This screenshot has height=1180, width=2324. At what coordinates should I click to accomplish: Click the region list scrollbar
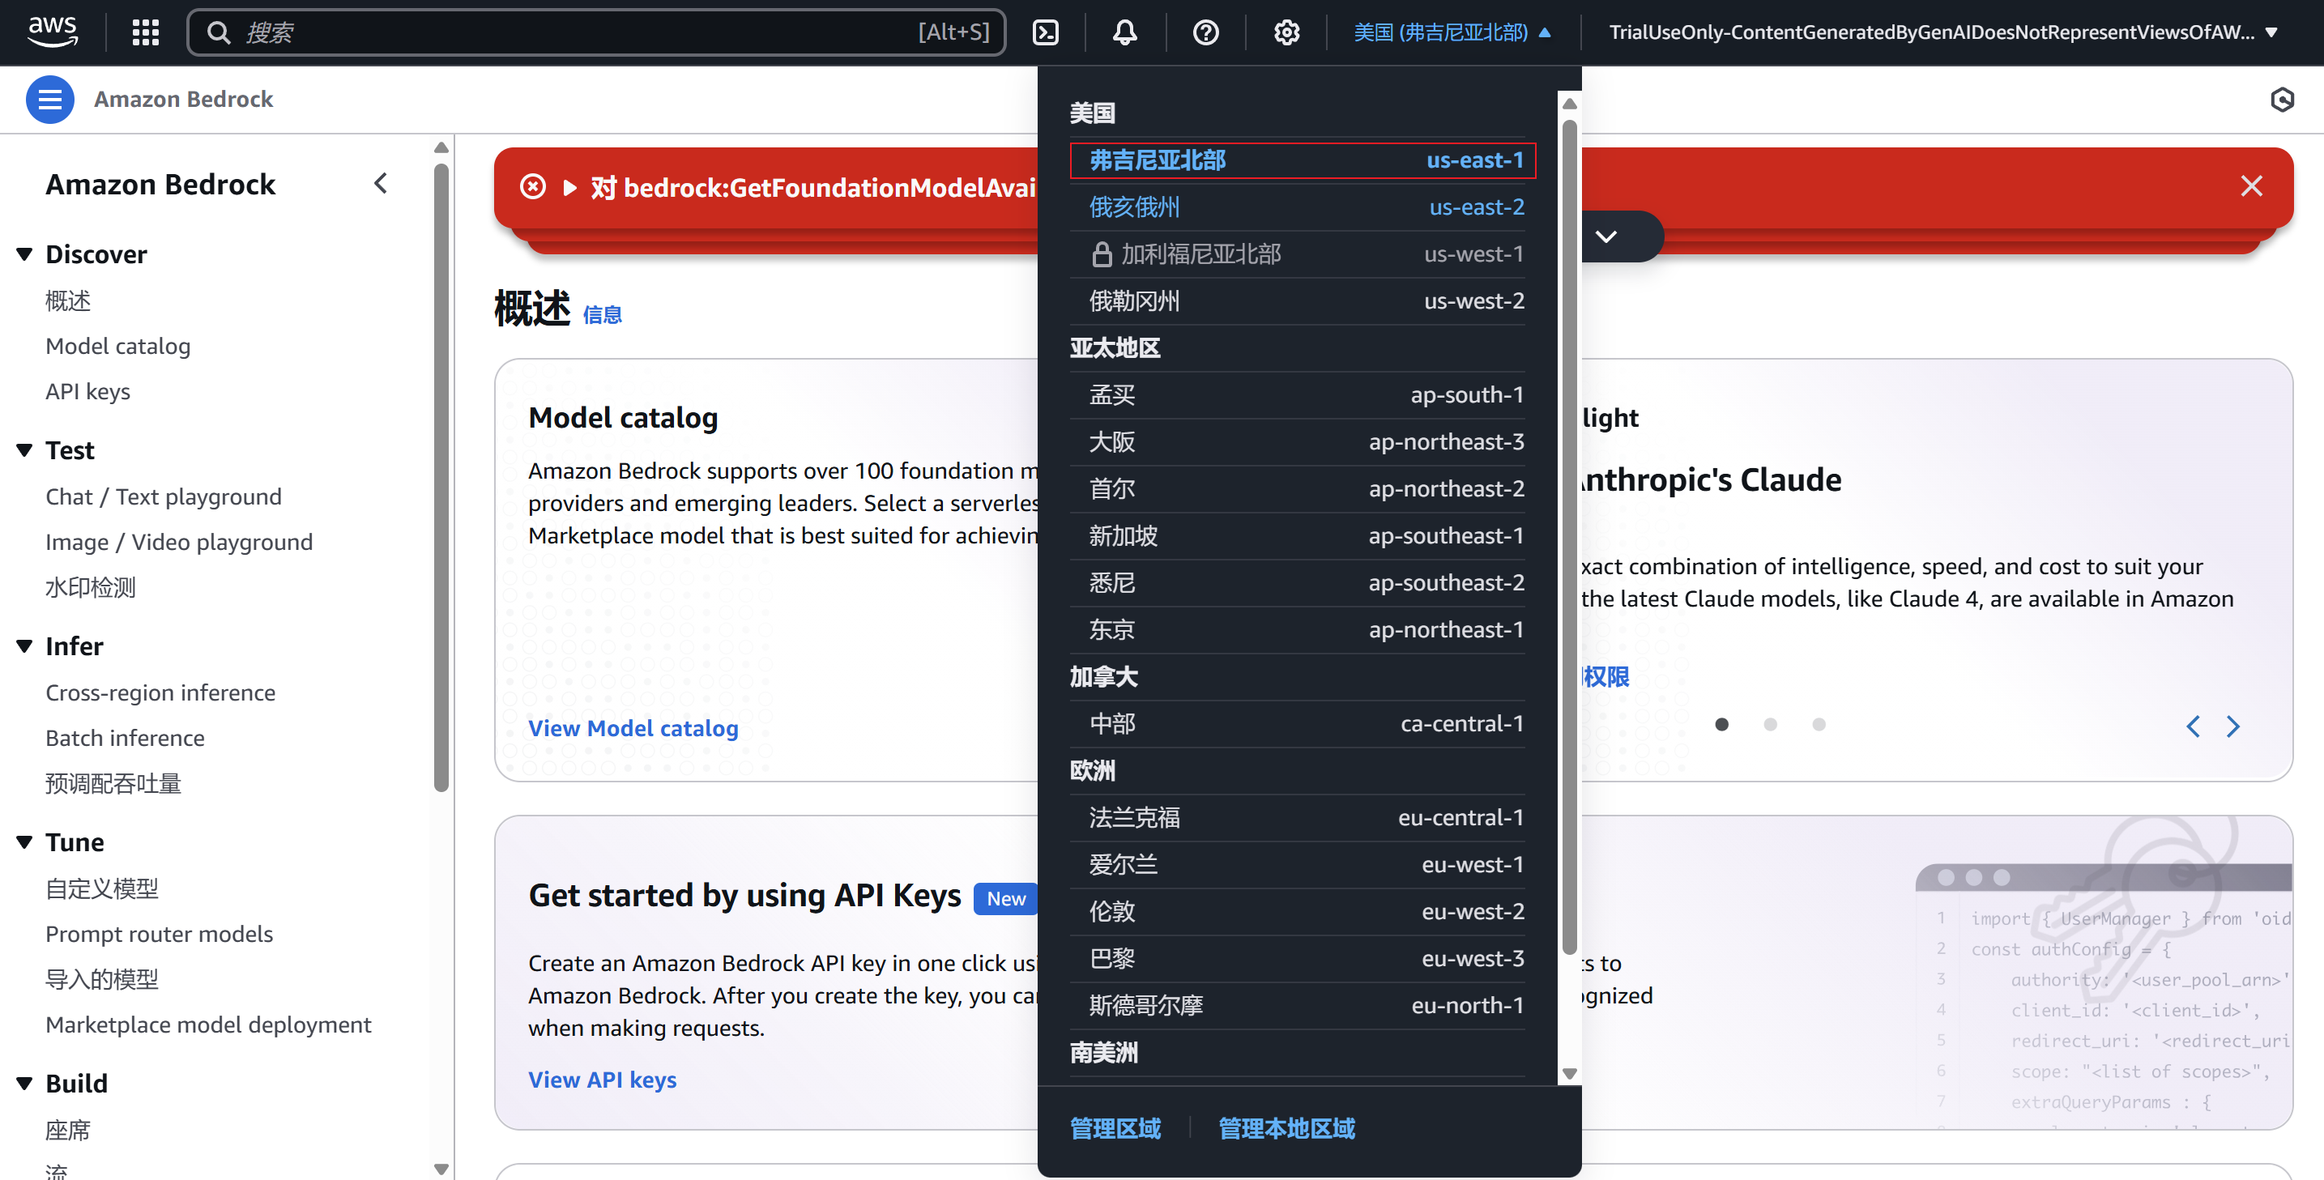[x=1570, y=537]
